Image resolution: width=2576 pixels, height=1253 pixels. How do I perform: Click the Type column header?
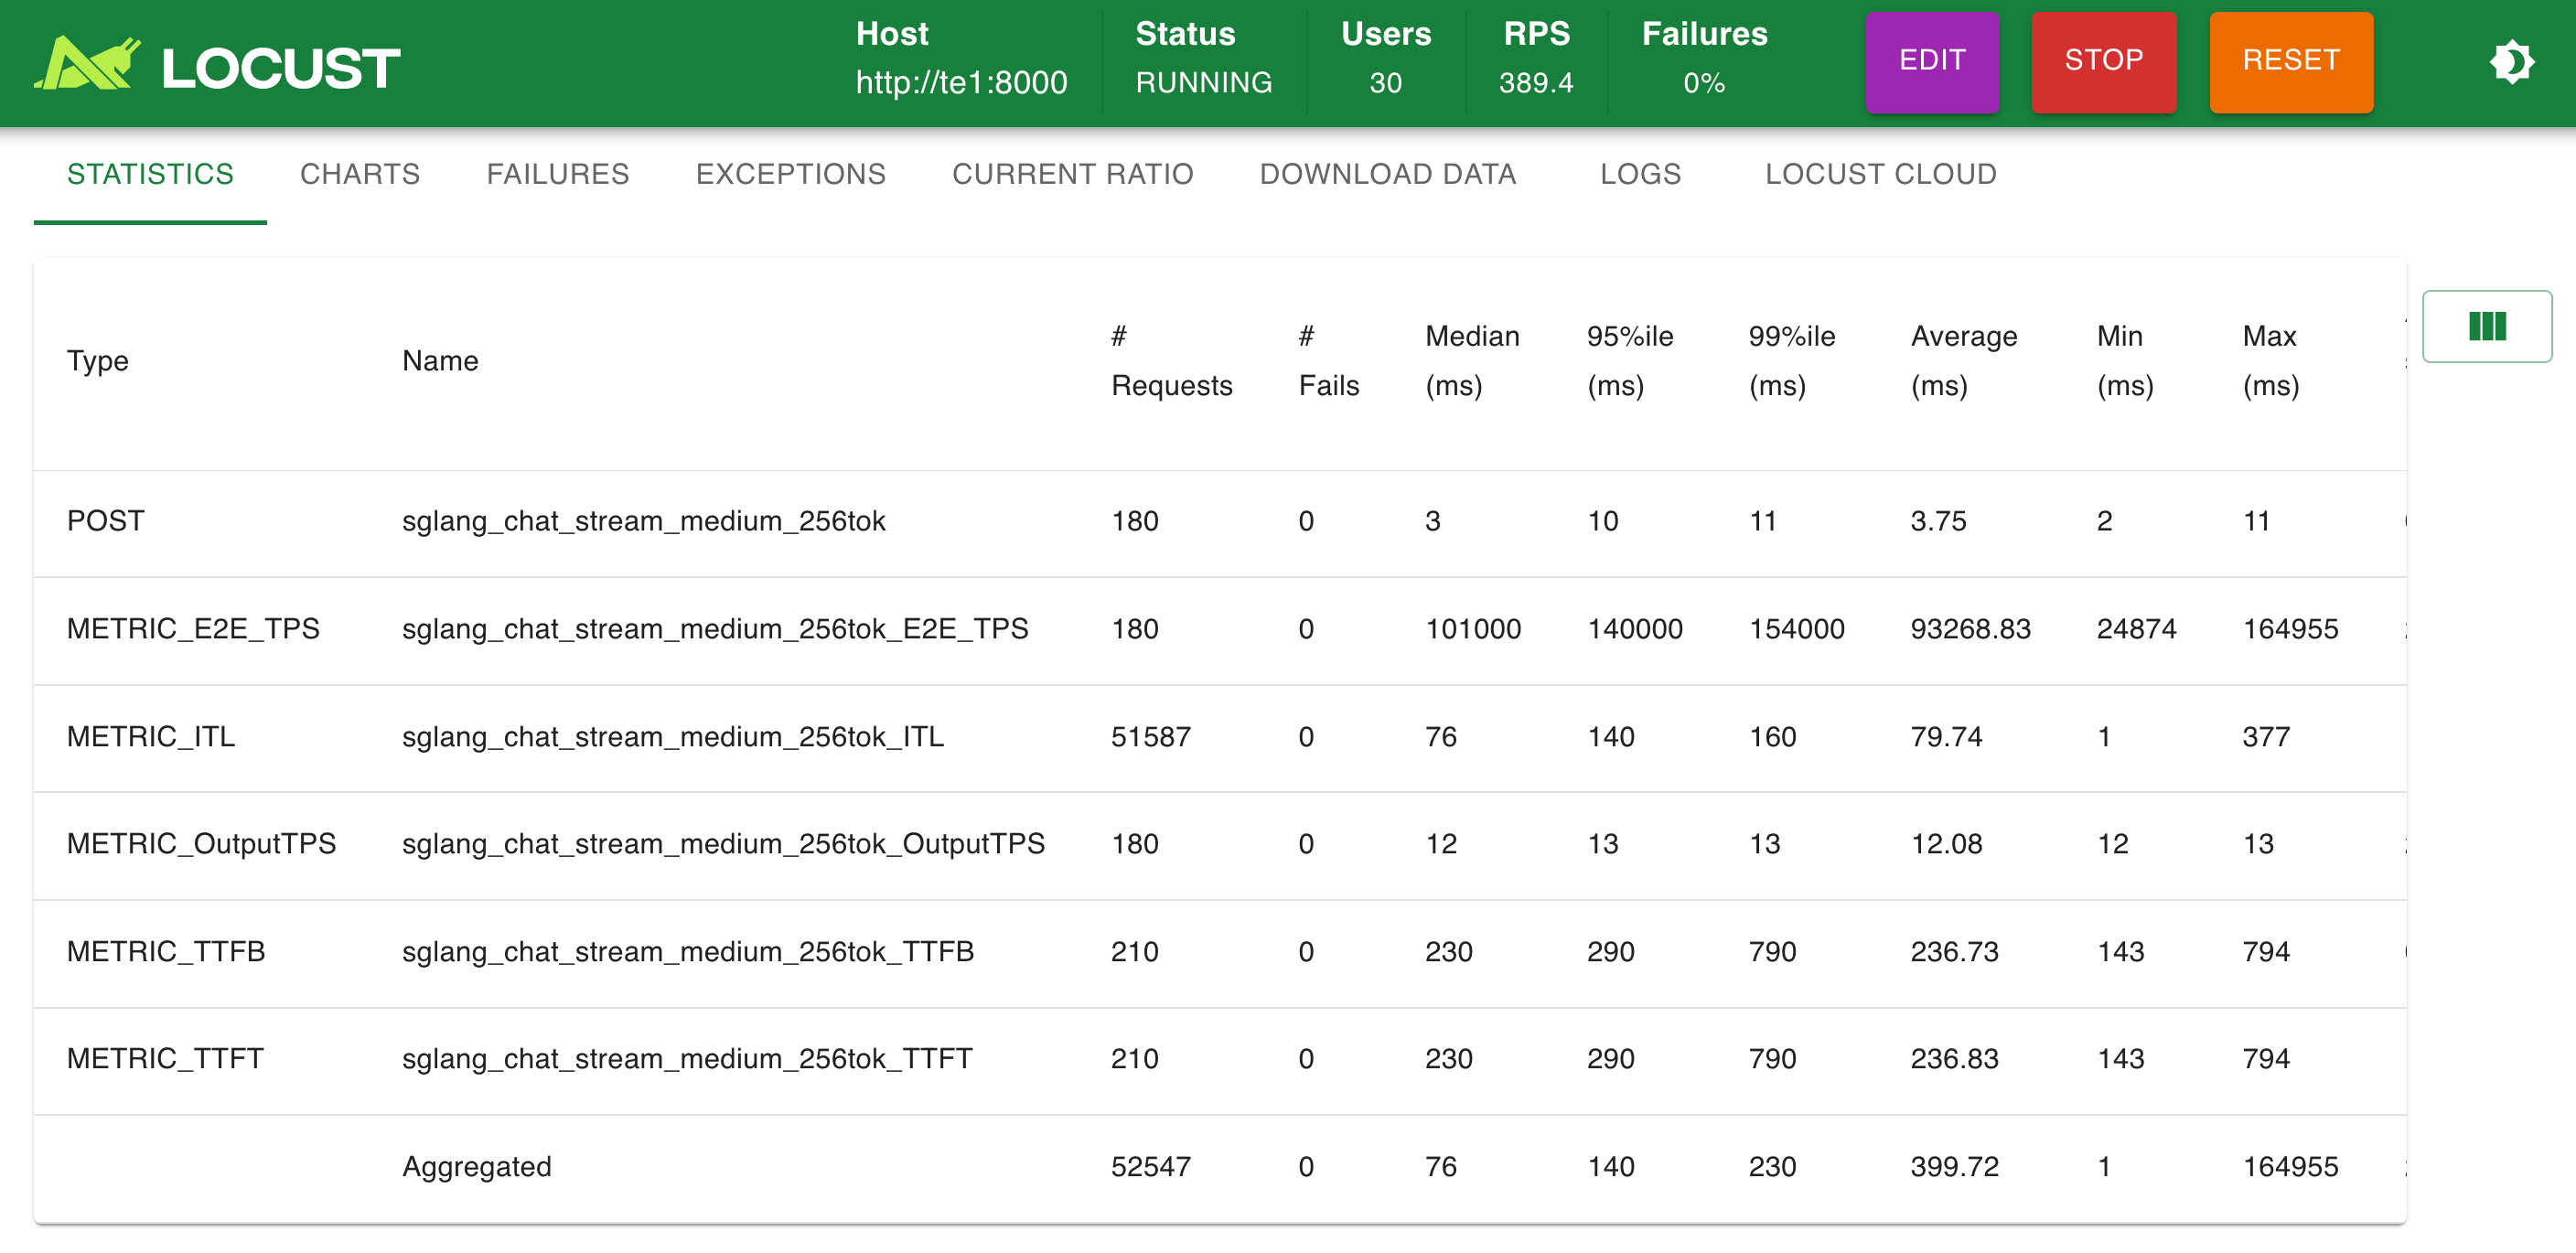click(x=97, y=361)
